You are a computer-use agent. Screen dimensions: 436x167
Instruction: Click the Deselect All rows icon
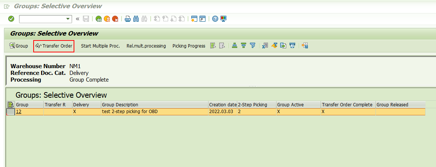click(222, 46)
